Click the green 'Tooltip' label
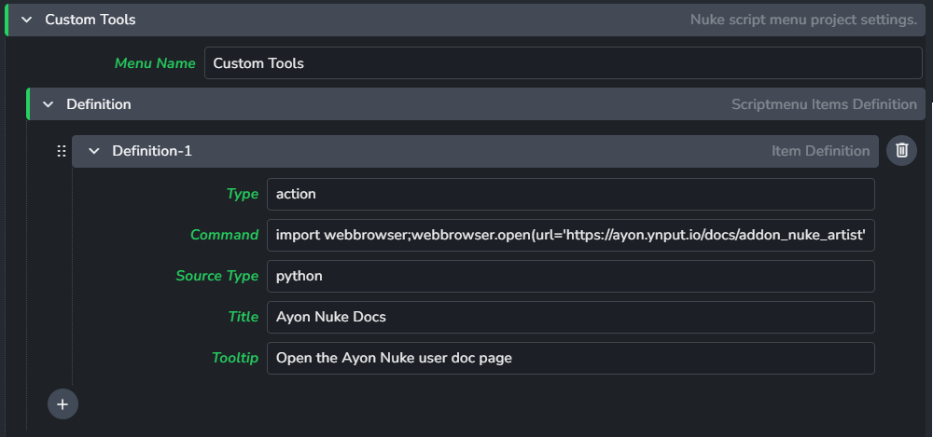Image resolution: width=933 pixels, height=437 pixels. point(234,358)
